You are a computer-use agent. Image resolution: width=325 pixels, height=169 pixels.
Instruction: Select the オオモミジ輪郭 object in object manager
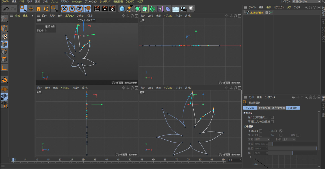click(257, 13)
